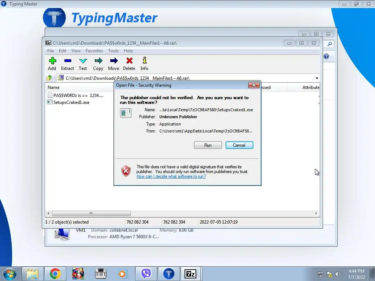This screenshot has height=281, width=375.
Task: Click the application file icon in dialog
Action: (126, 113)
